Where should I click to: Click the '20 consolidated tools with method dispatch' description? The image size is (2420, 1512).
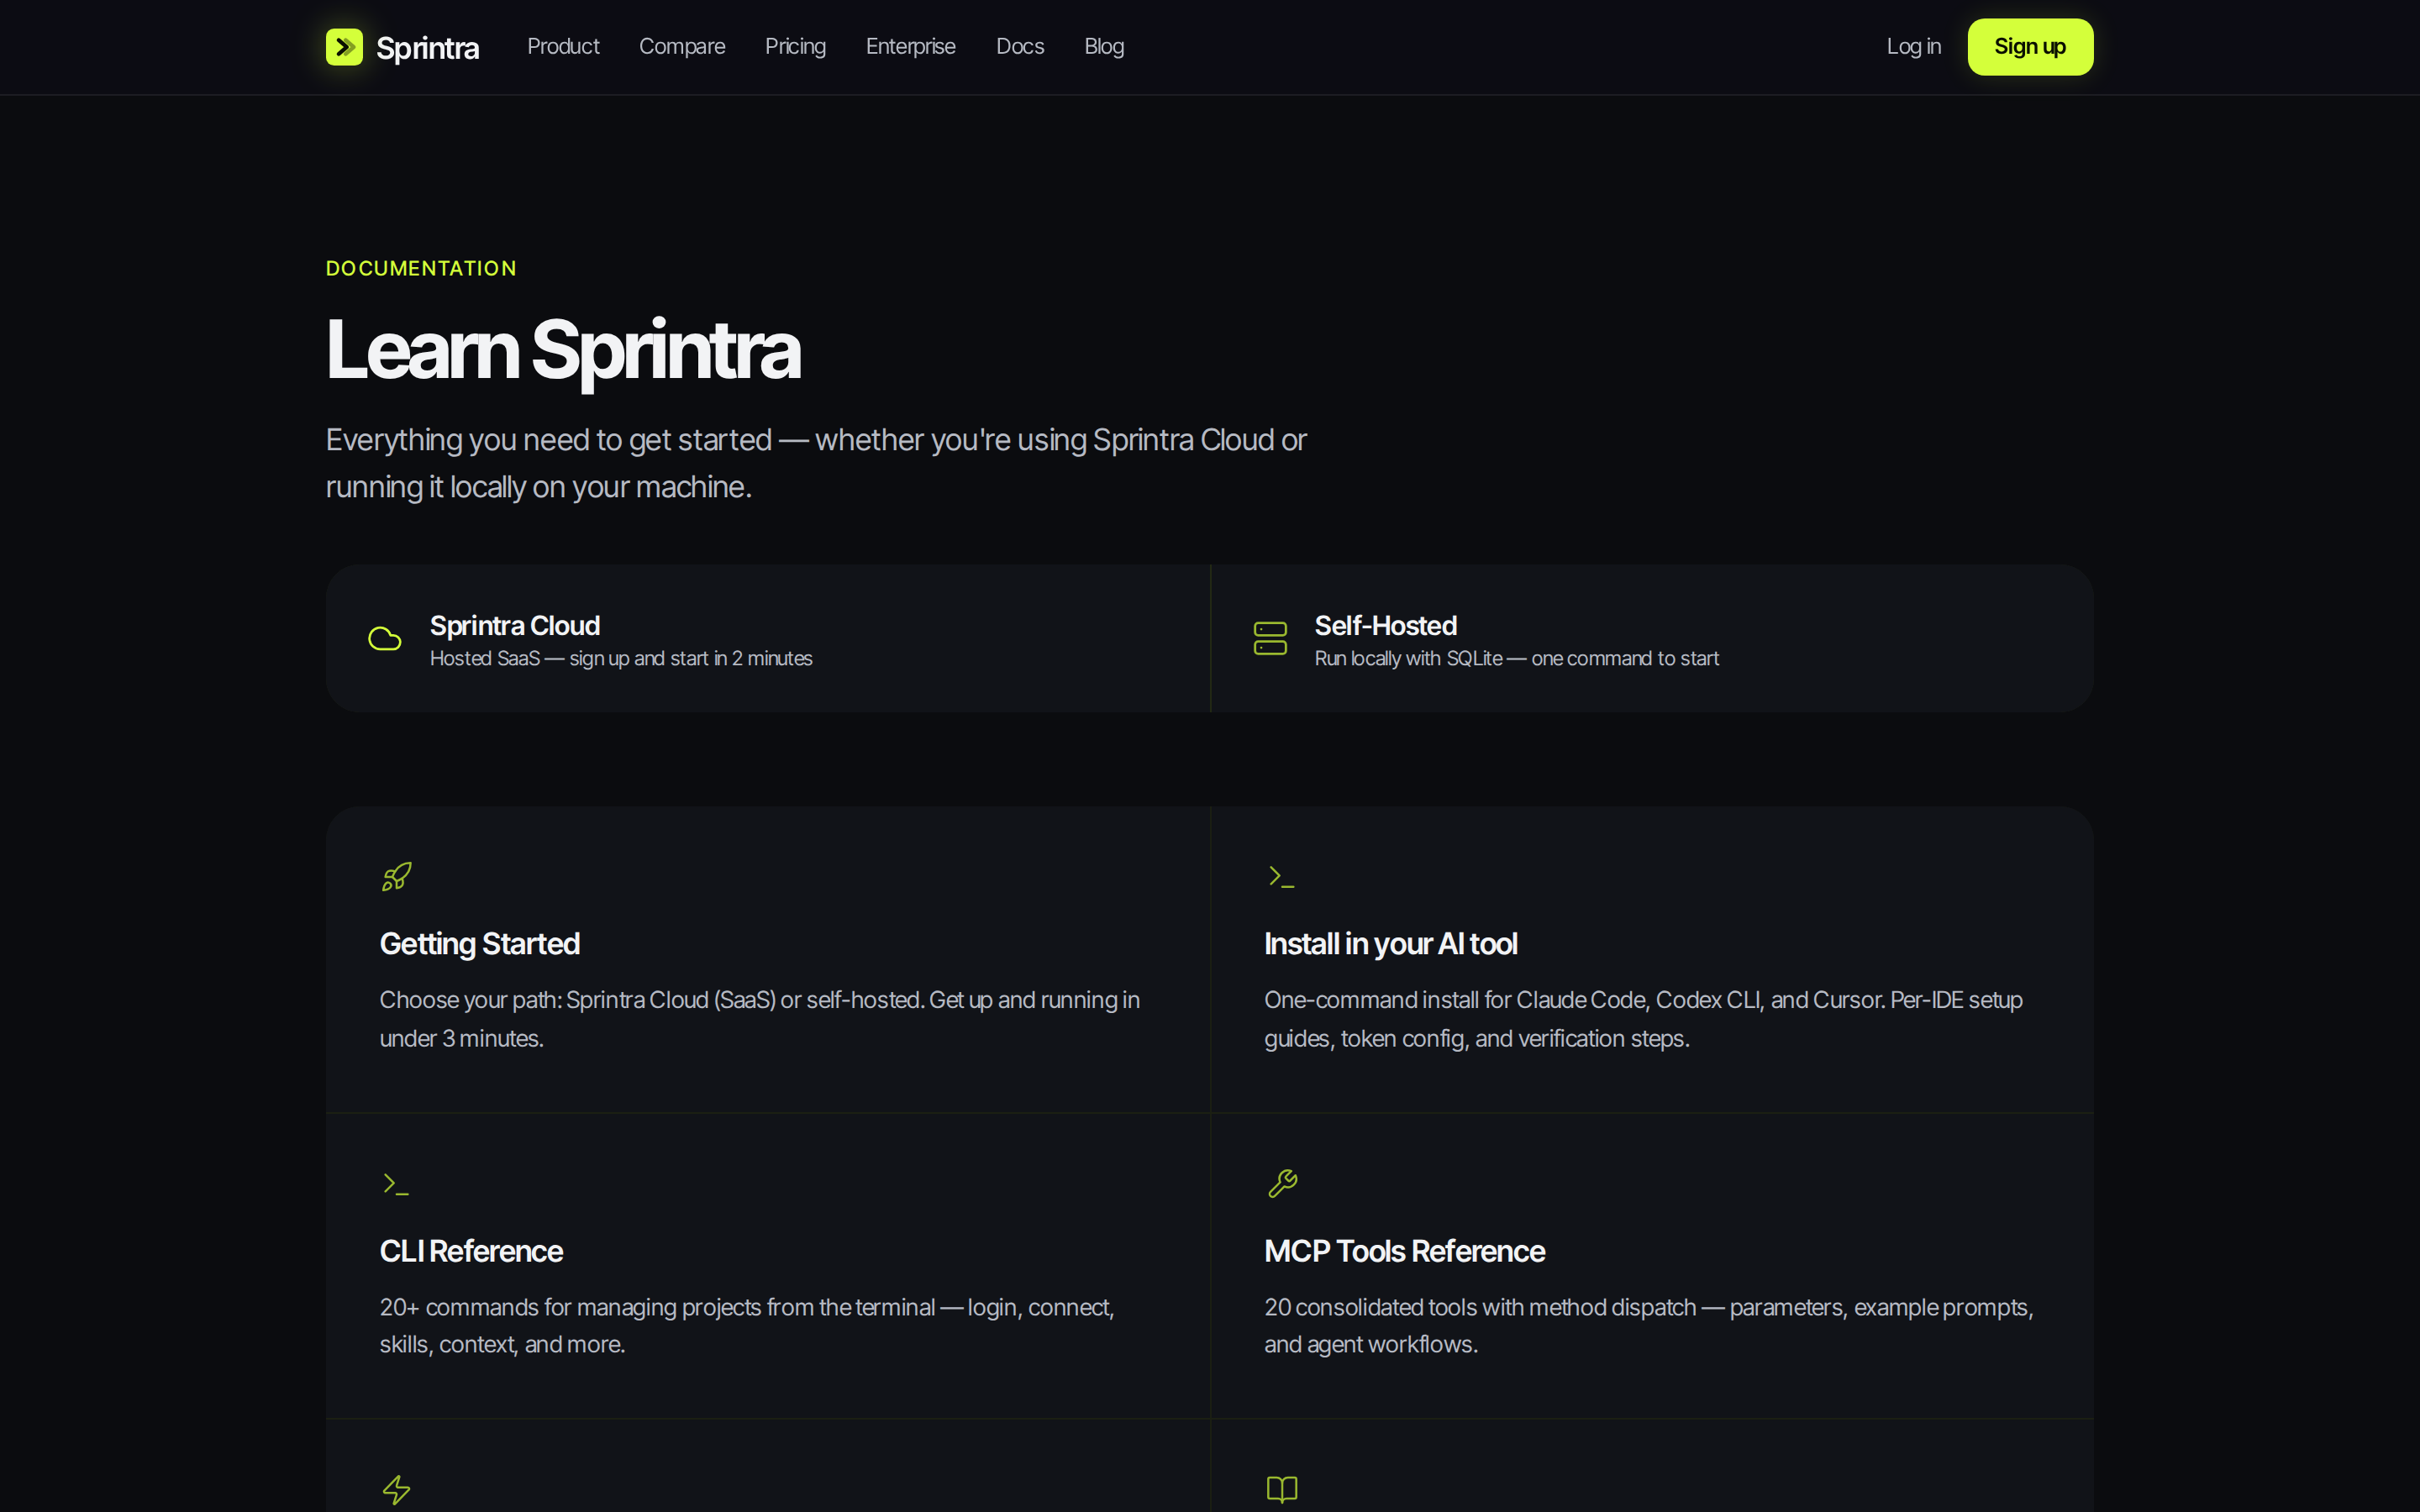[x=1649, y=1326]
